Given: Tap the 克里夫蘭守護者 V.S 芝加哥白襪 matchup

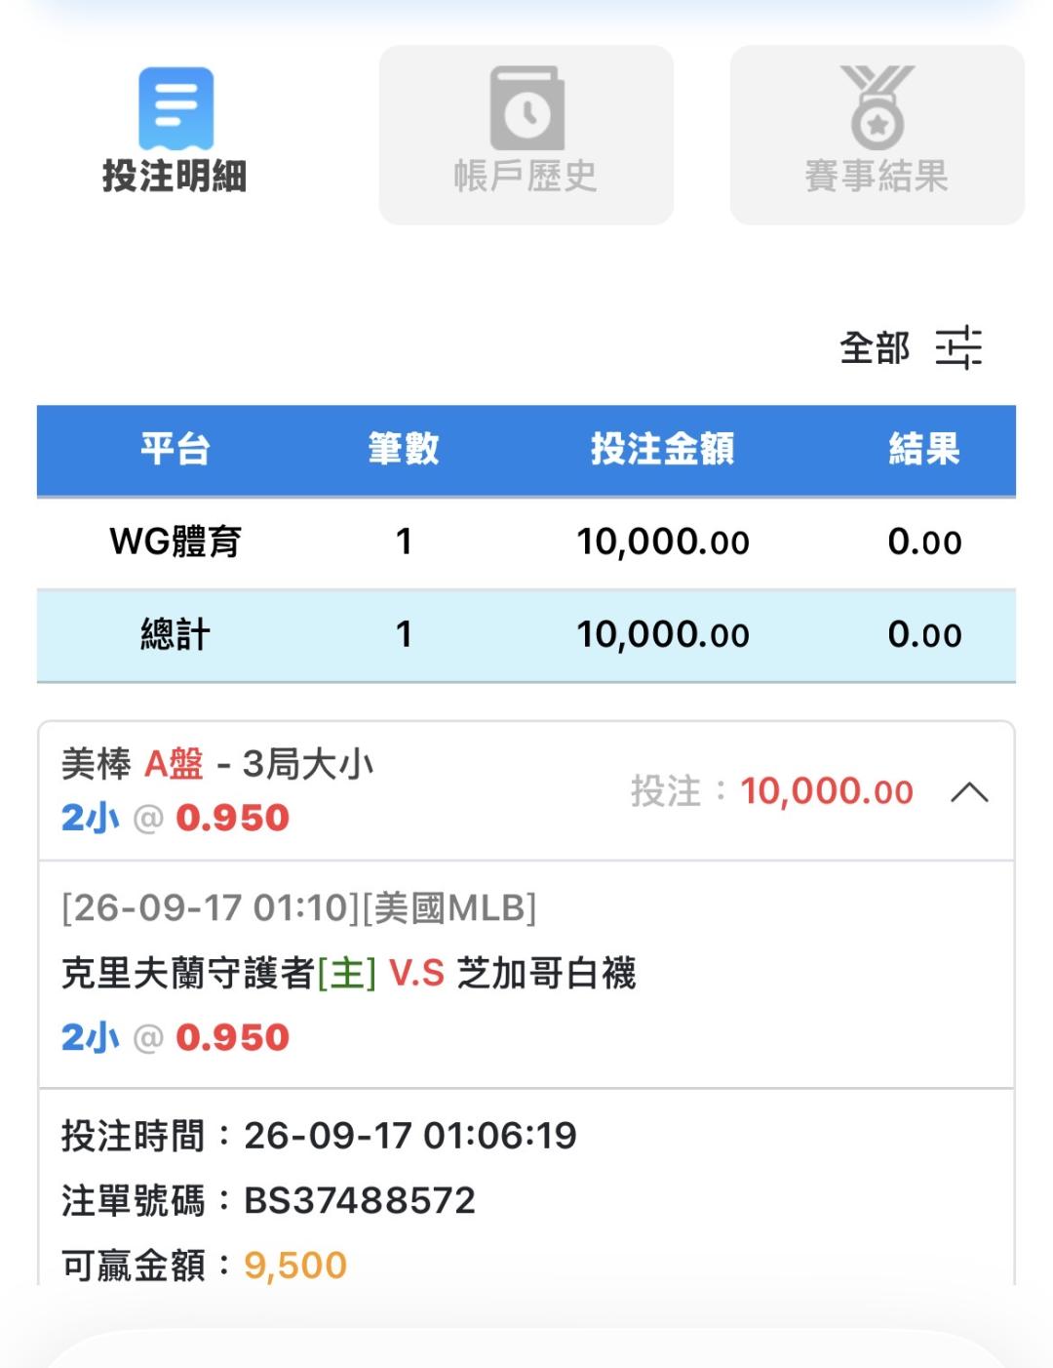Looking at the screenshot, I should tap(348, 974).
